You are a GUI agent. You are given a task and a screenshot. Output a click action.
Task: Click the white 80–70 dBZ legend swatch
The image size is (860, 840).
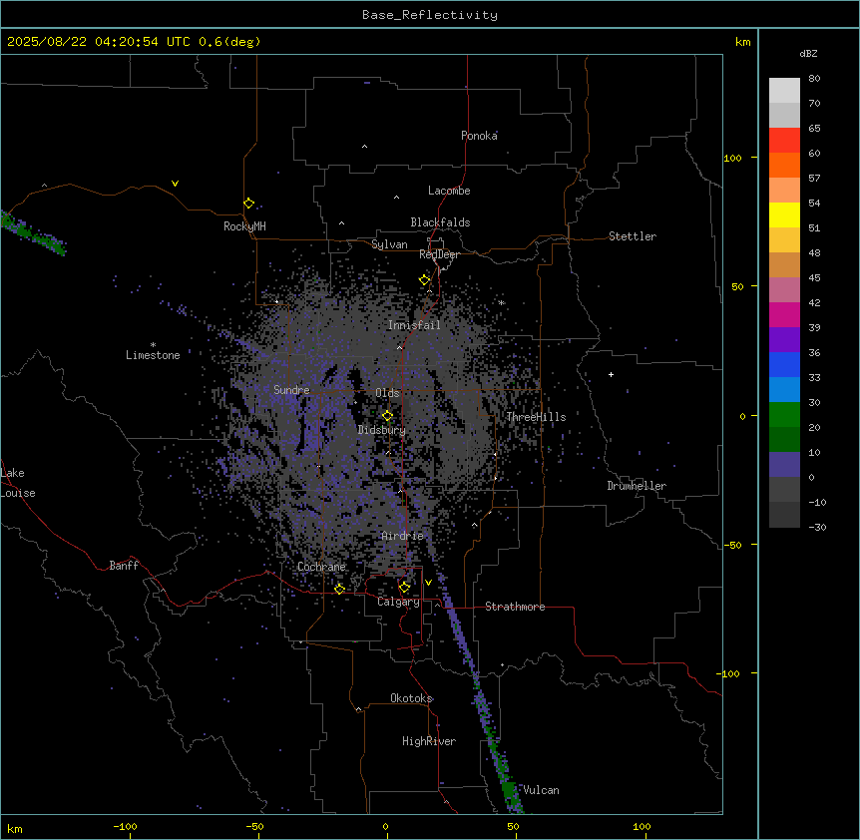(784, 90)
